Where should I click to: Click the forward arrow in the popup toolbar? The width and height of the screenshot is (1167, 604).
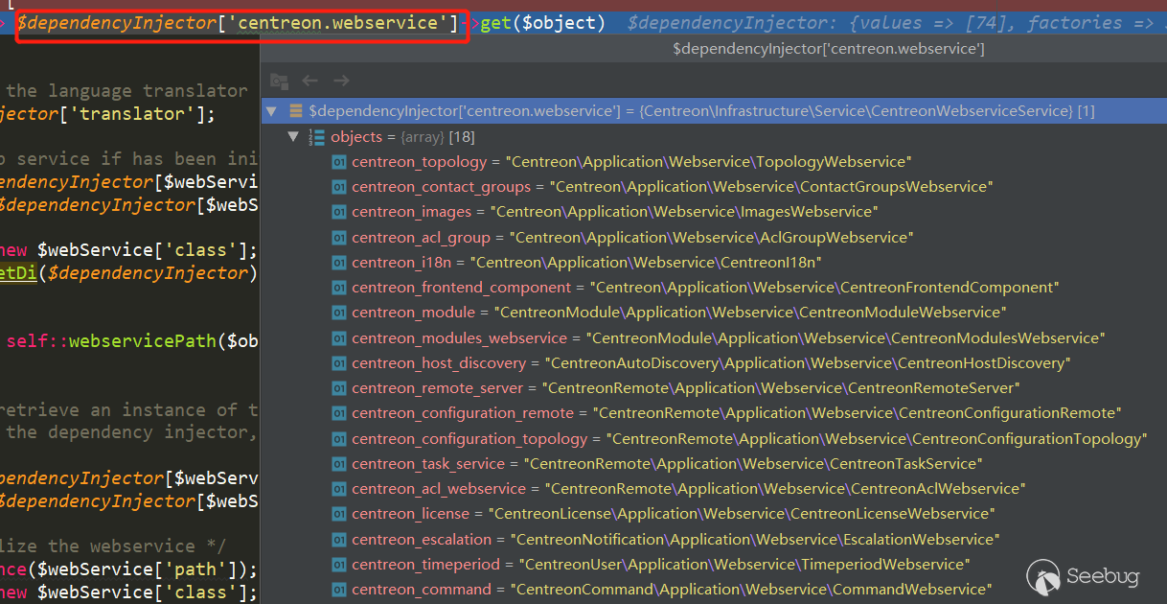[341, 81]
